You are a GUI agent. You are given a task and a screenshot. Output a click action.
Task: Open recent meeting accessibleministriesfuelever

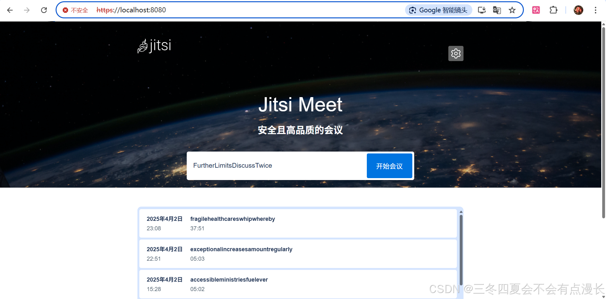[x=298, y=284]
